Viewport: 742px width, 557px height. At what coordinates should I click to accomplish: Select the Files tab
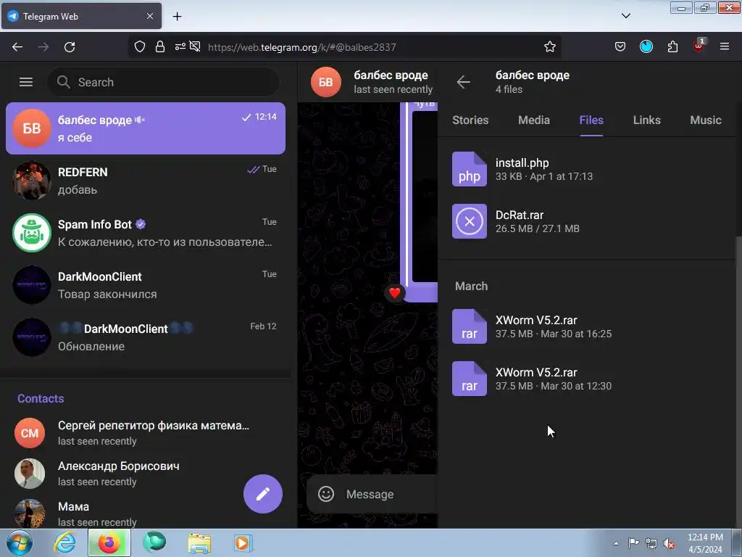coord(591,120)
